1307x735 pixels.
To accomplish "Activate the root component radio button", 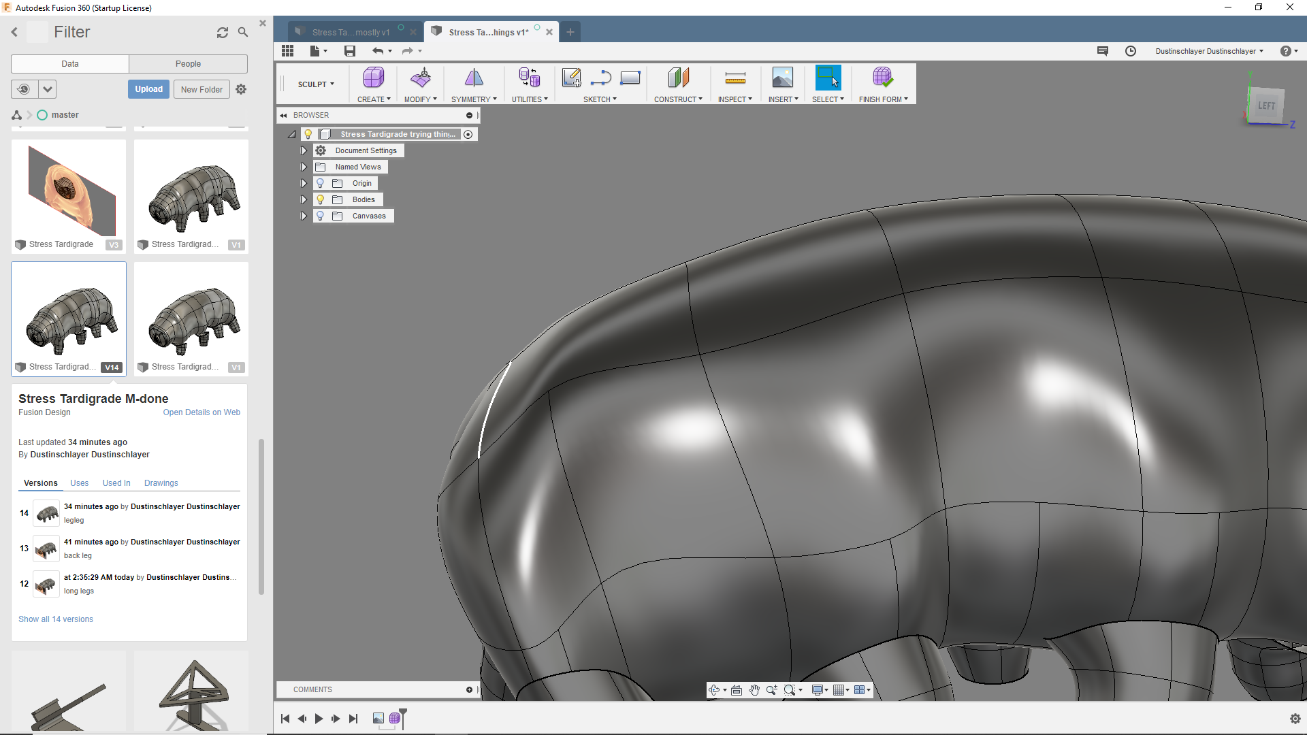I will tap(468, 135).
